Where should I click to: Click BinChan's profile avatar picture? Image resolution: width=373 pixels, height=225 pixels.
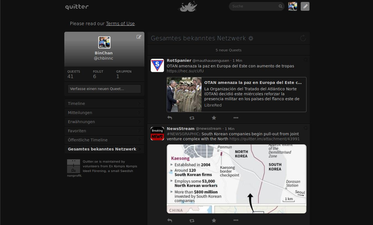tap(104, 43)
